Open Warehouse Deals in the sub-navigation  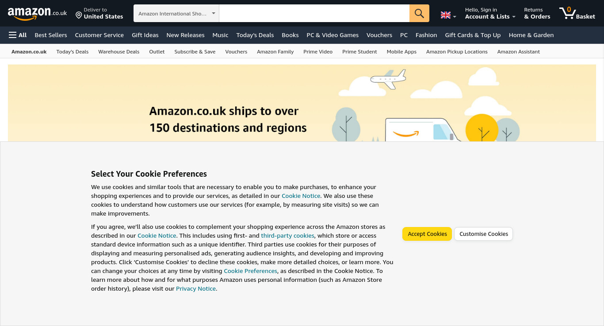point(119,52)
